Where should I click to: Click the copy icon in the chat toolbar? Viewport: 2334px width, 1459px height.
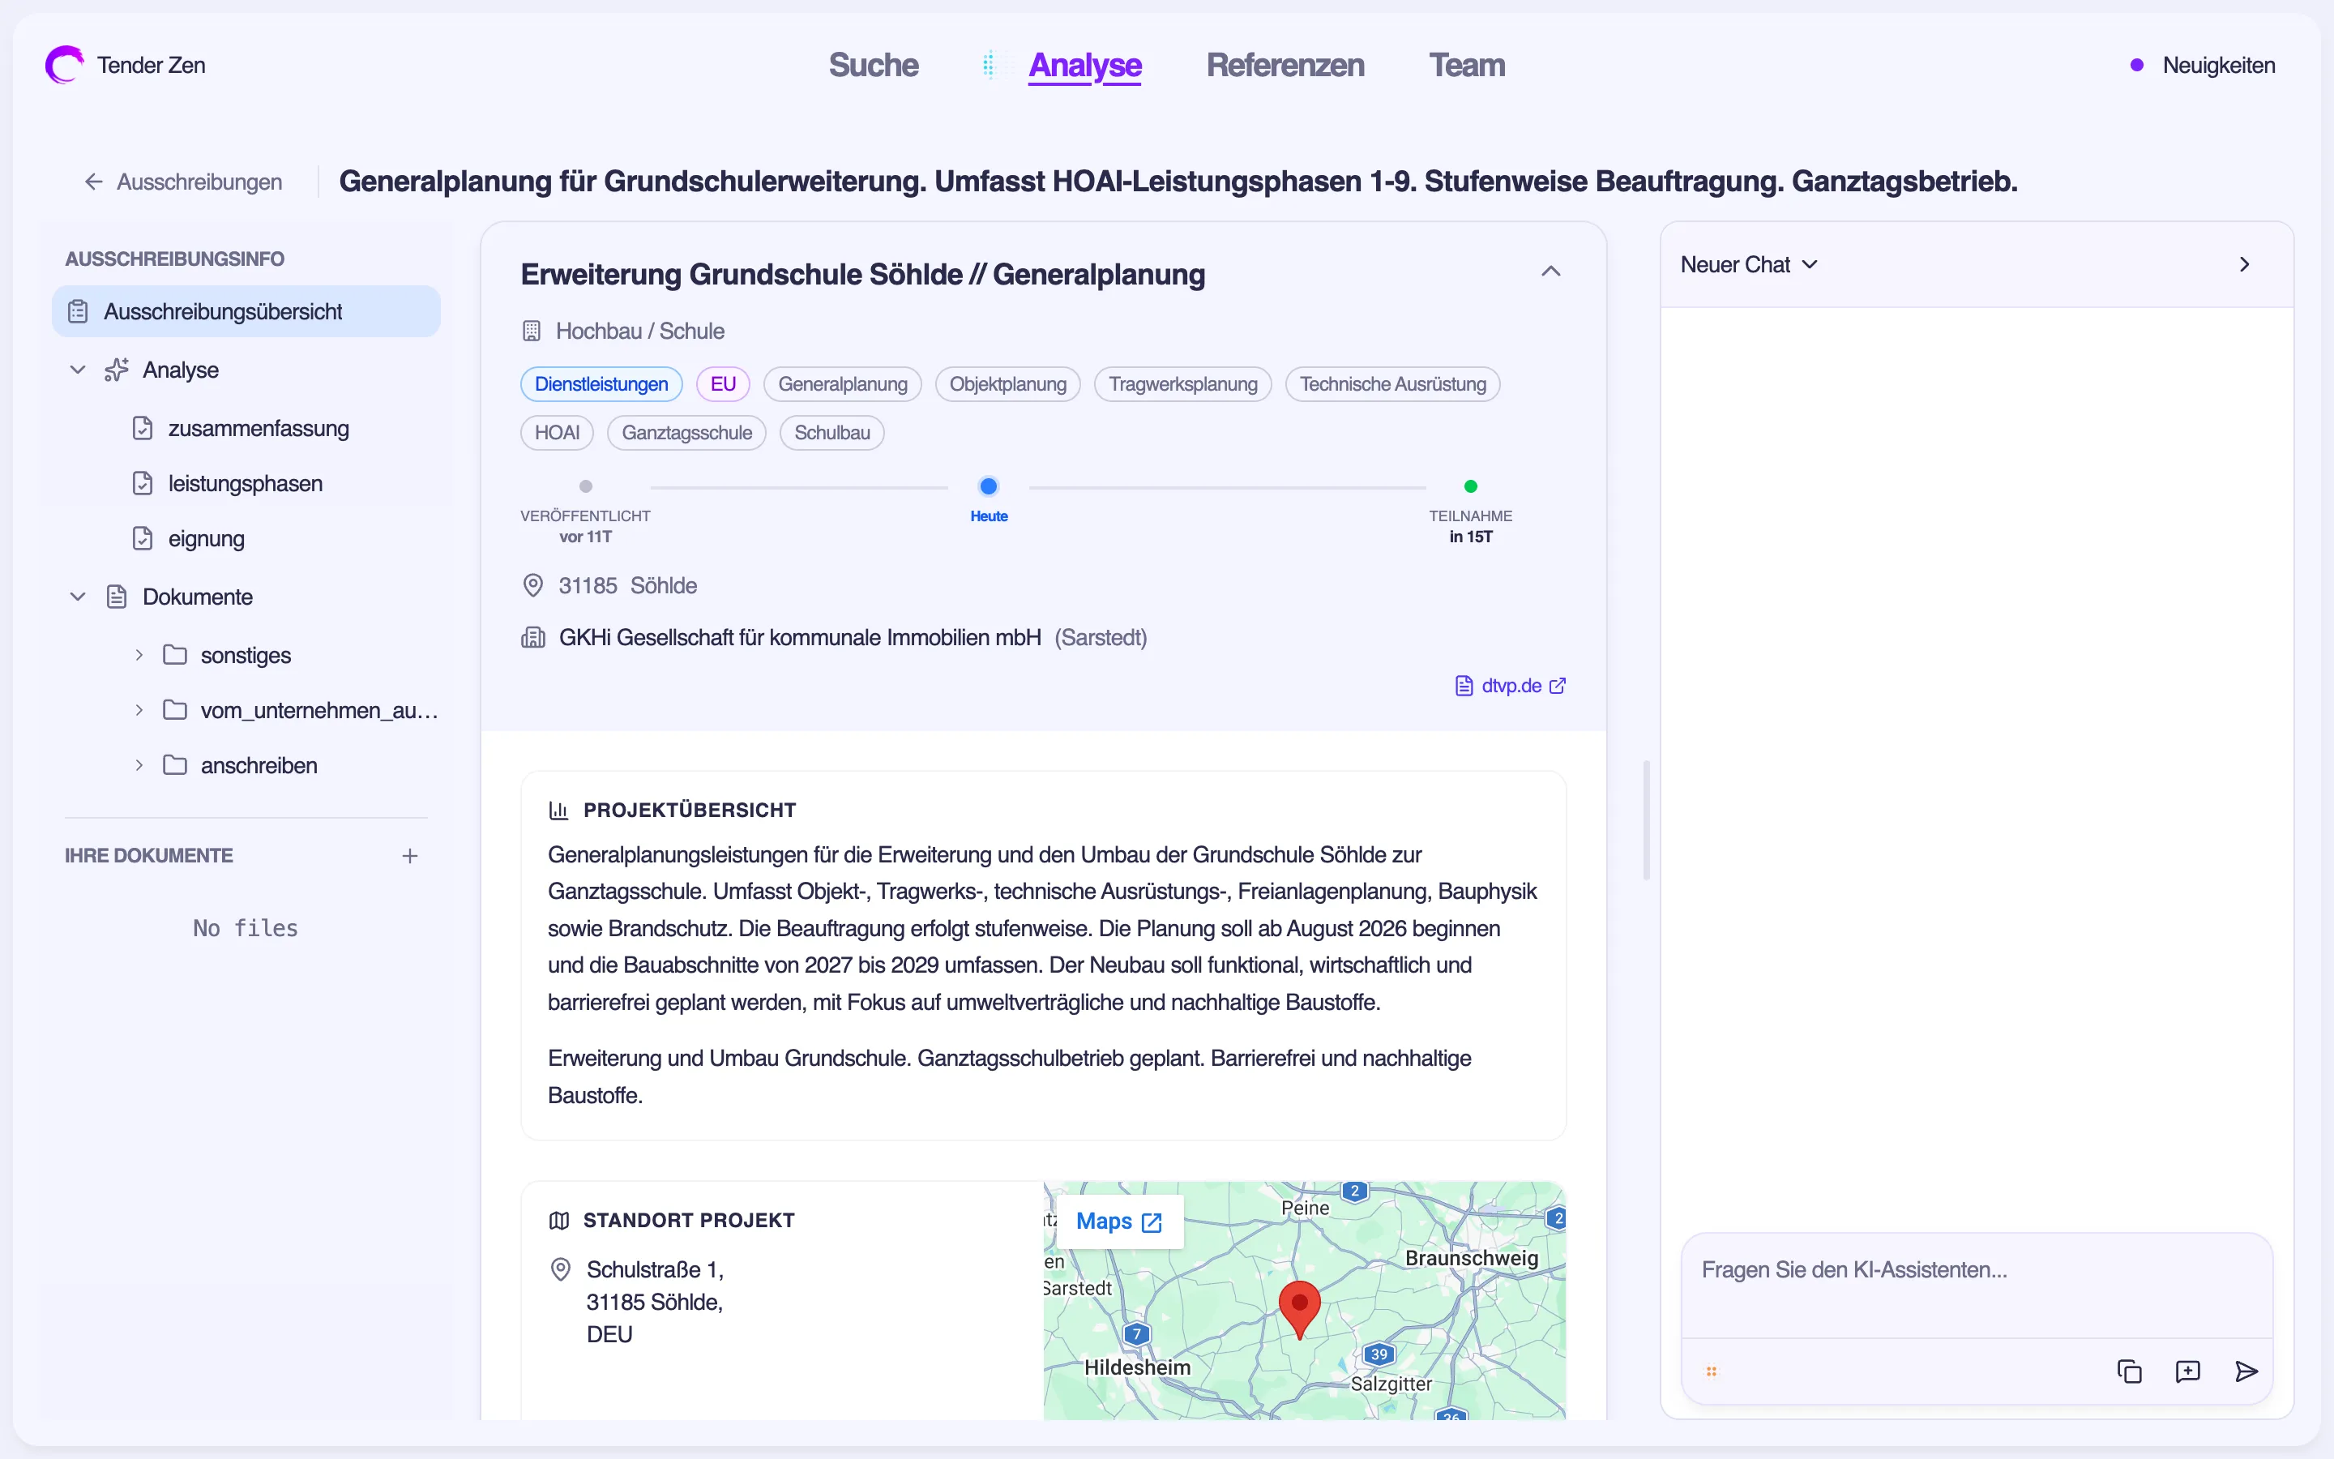pos(2130,1371)
